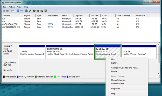Click the graphical pane scrollbar down arrow
Image resolution: width=162 pixels, height=96 pixels.
pos(158,74)
